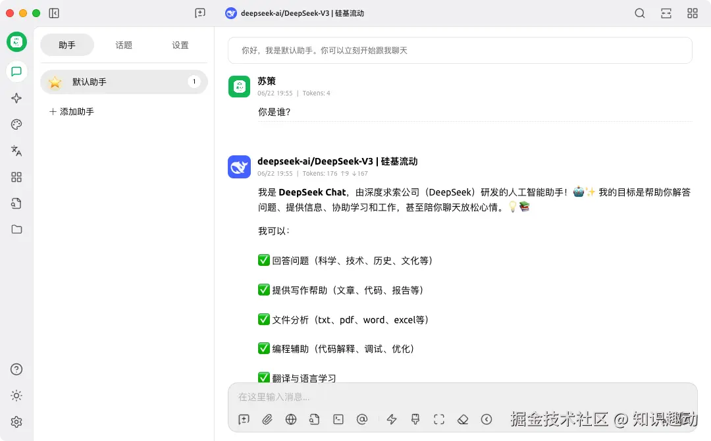Open the mini apps grid icon at top right

(693, 13)
